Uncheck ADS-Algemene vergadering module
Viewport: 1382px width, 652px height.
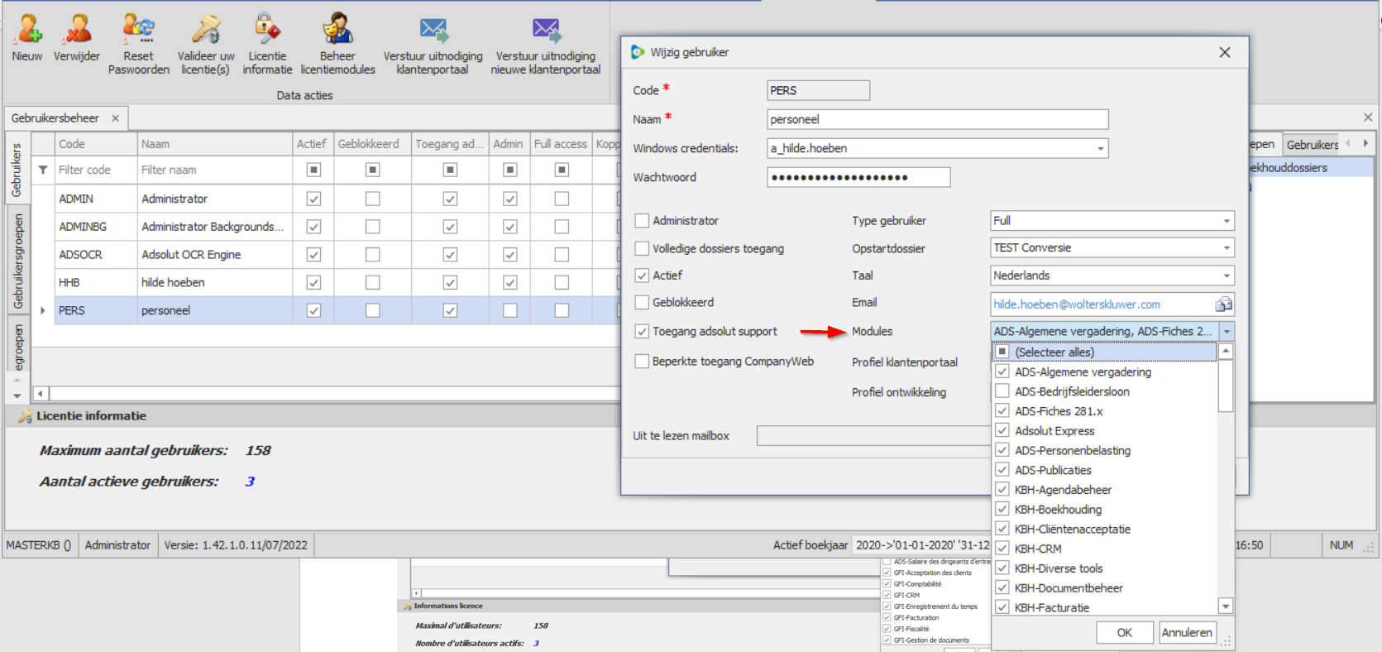pos(1002,372)
